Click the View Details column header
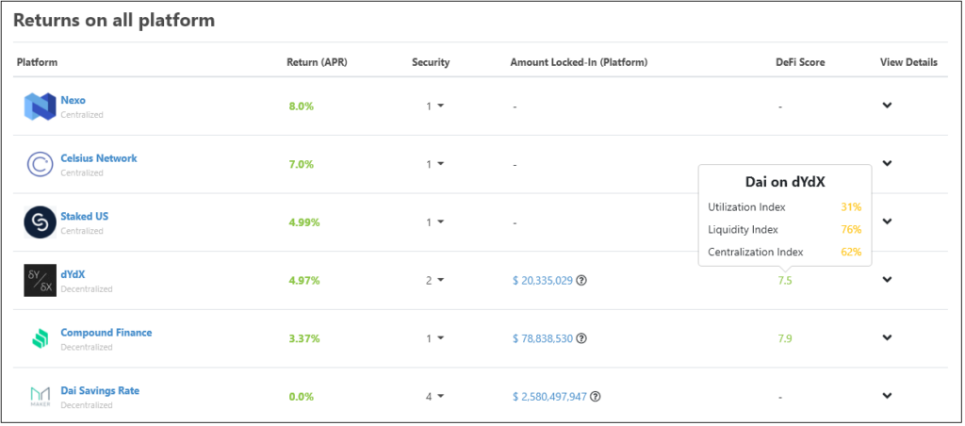 909,62
